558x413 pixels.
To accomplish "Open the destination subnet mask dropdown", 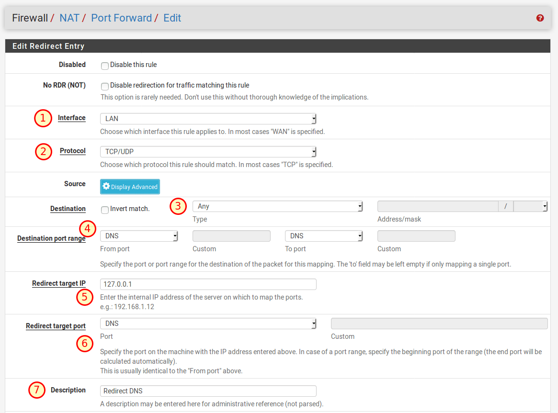I will (x=530, y=206).
